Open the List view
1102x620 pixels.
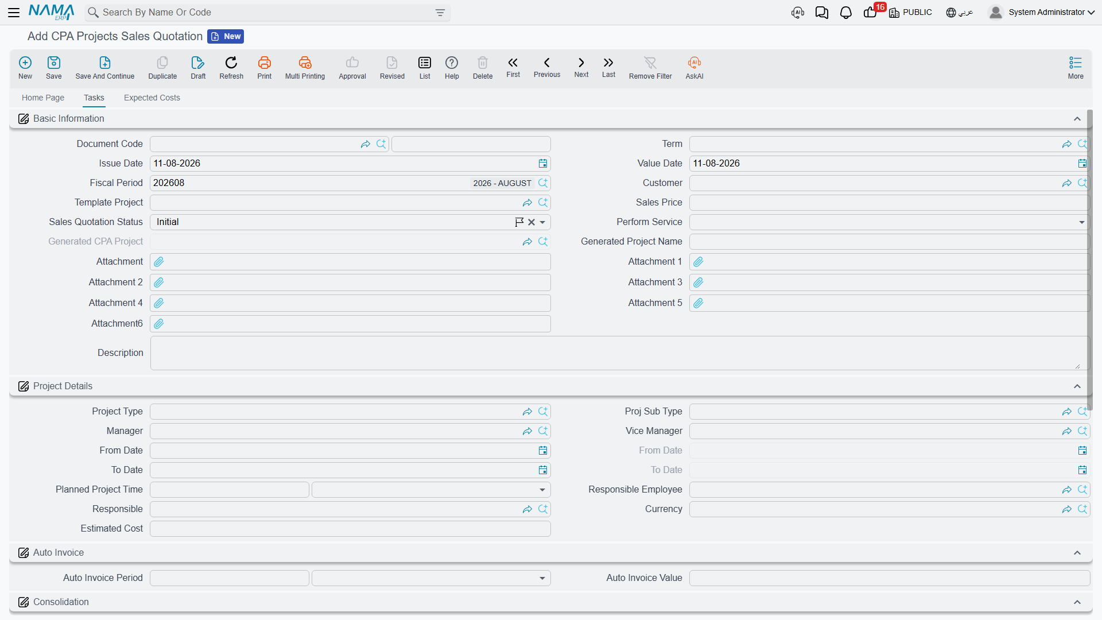(x=425, y=68)
